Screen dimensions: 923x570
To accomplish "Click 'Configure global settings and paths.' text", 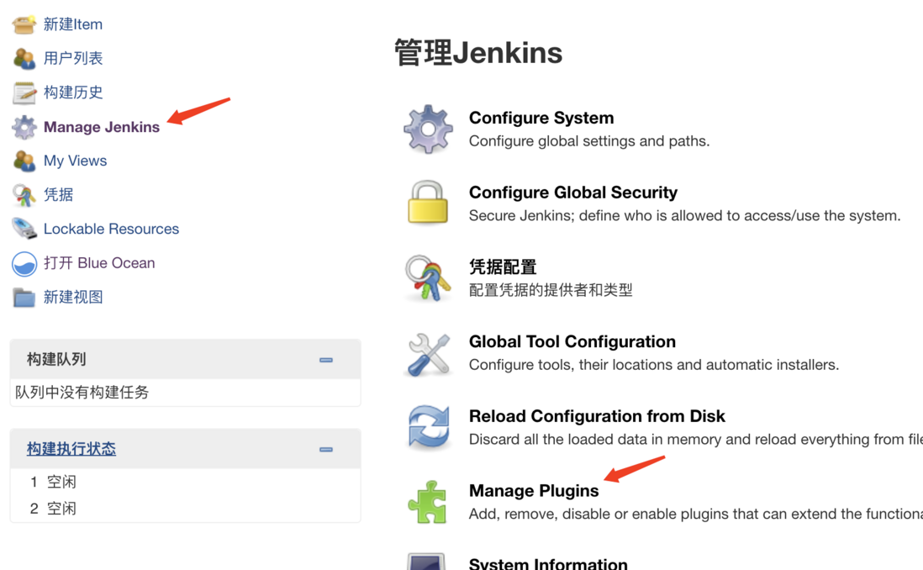I will (x=589, y=141).
